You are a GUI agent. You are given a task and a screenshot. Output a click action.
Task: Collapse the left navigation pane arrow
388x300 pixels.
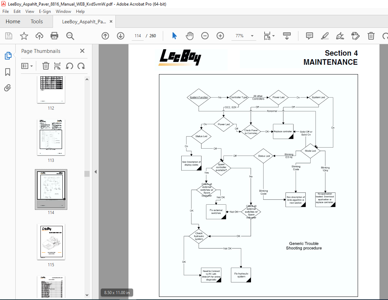tap(96, 172)
